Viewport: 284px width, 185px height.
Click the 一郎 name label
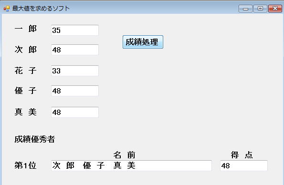pos(26,29)
